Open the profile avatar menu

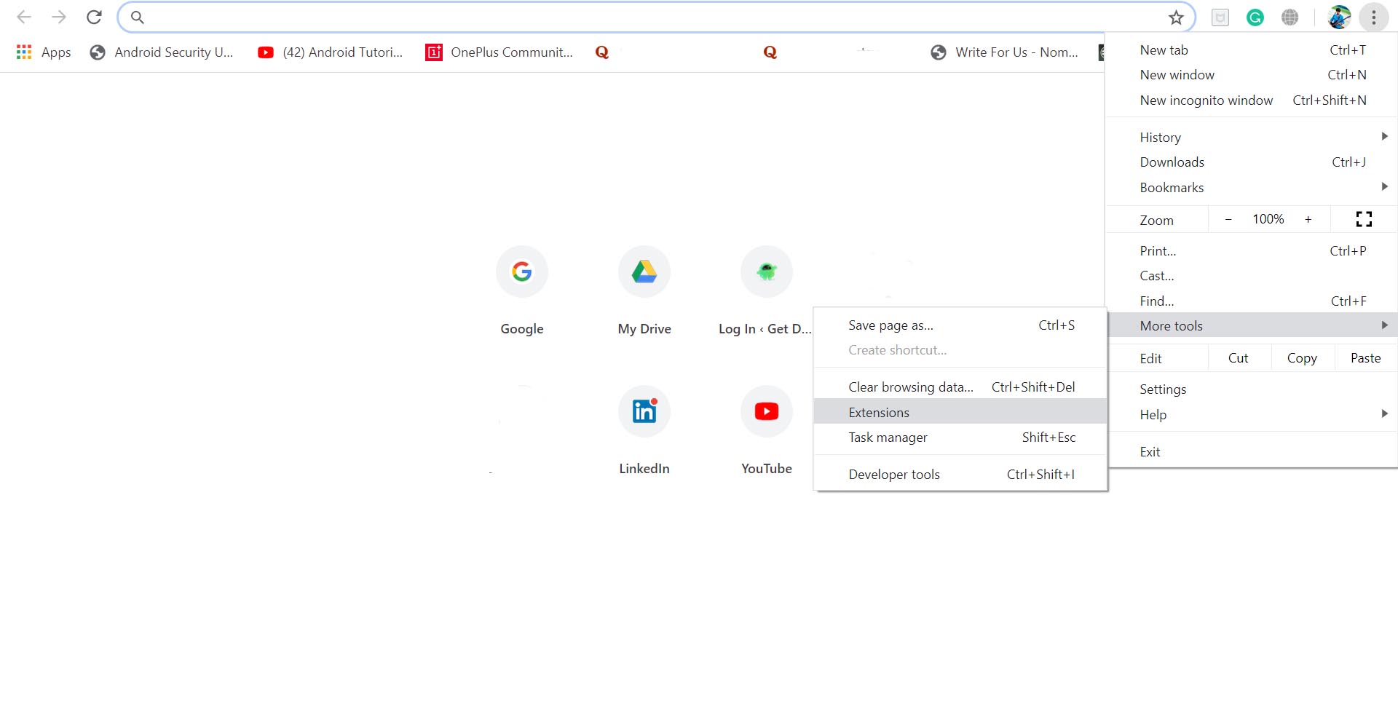point(1339,17)
